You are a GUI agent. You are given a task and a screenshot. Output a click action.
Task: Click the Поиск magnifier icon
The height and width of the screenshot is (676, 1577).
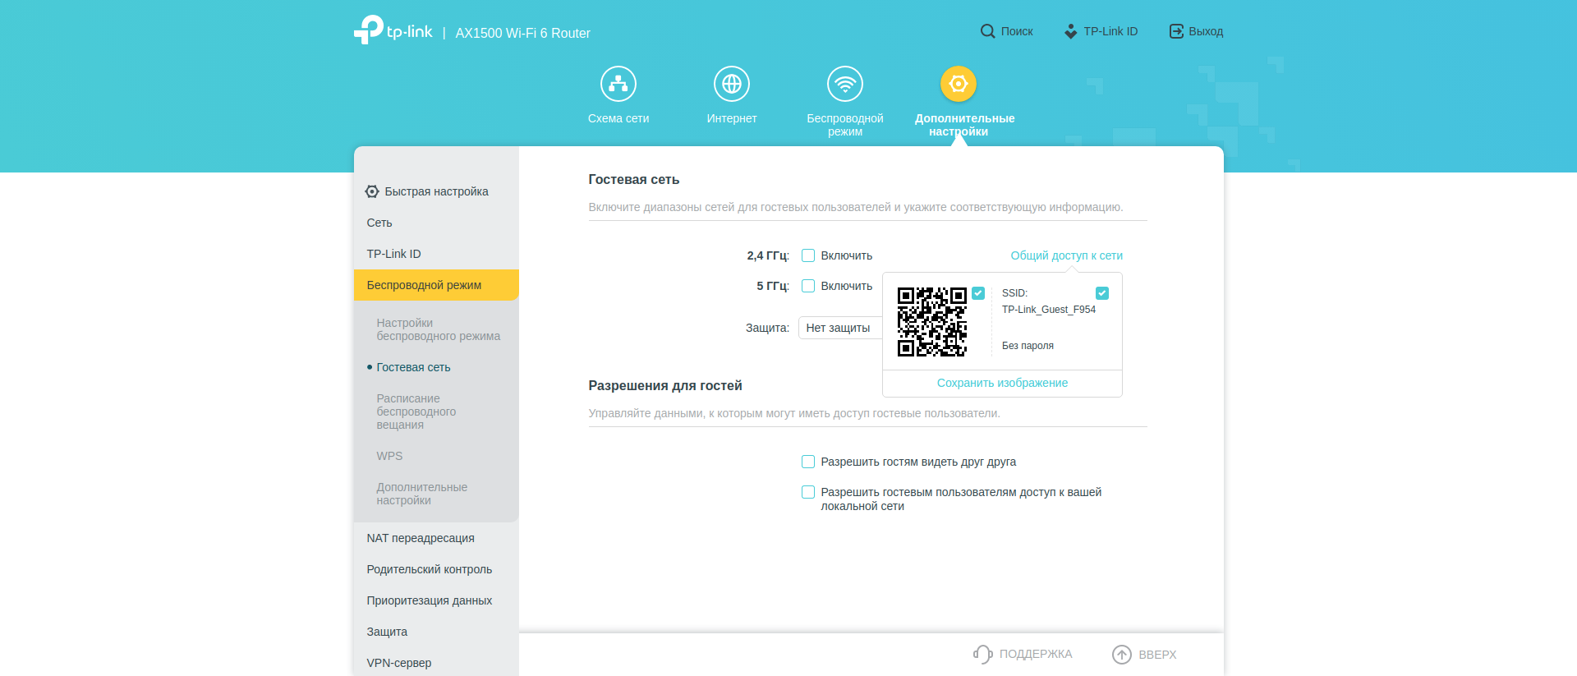pyautogui.click(x=987, y=31)
